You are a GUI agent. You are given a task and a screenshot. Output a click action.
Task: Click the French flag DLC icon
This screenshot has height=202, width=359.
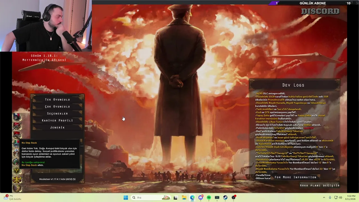point(17,117)
